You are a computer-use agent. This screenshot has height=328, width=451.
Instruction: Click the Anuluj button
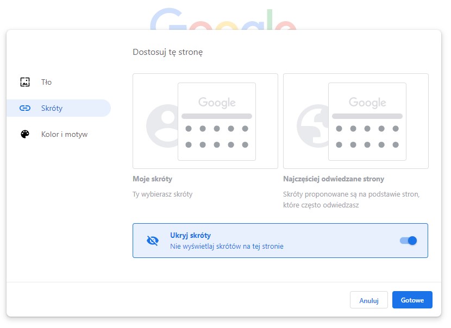click(369, 300)
